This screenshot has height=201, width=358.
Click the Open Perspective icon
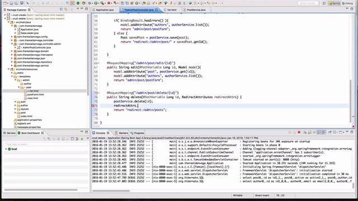click(324, 3)
